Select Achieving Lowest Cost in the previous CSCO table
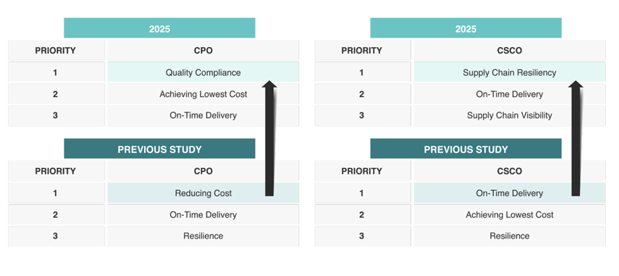 [509, 214]
